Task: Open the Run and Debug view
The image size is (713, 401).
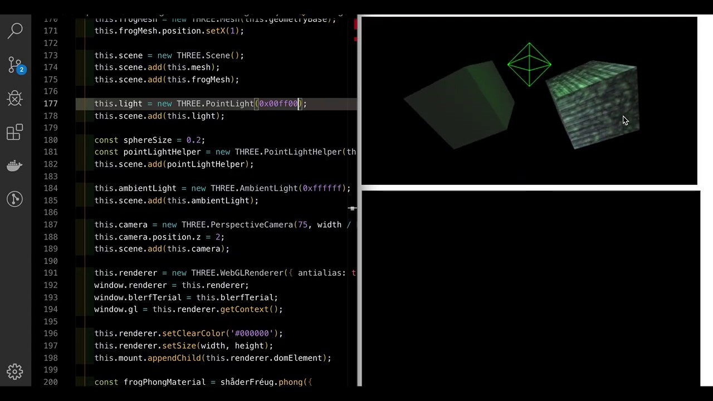Action: [x=15, y=99]
